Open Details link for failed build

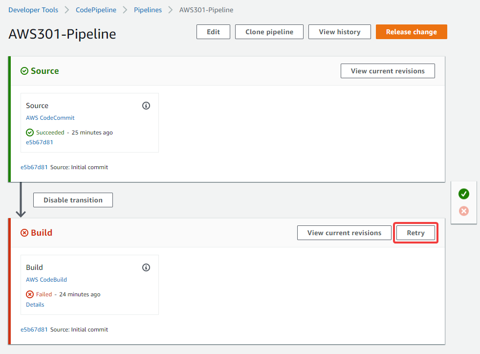click(35, 305)
